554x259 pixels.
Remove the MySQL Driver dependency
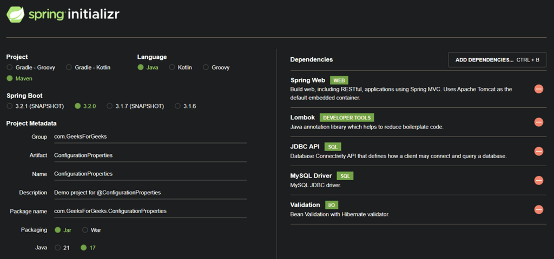(538, 180)
